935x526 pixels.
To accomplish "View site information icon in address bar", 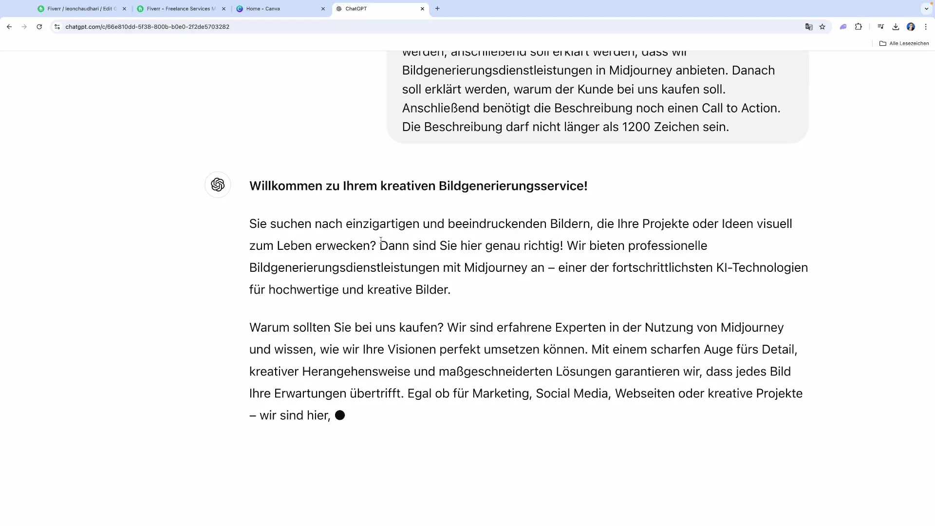I will tap(57, 27).
